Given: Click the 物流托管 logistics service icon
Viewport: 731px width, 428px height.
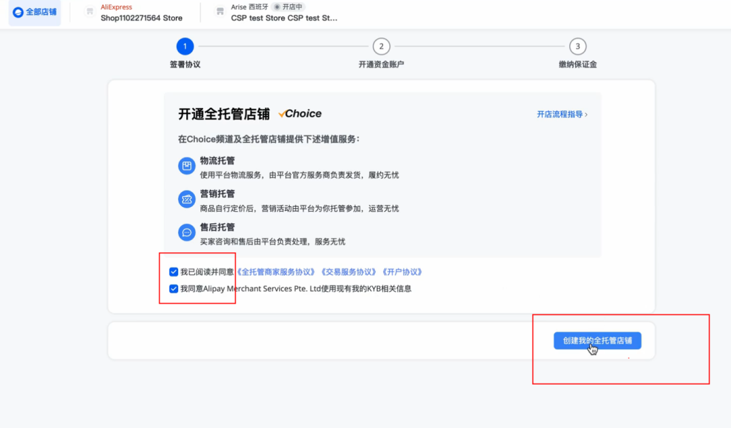Looking at the screenshot, I should pyautogui.click(x=187, y=166).
